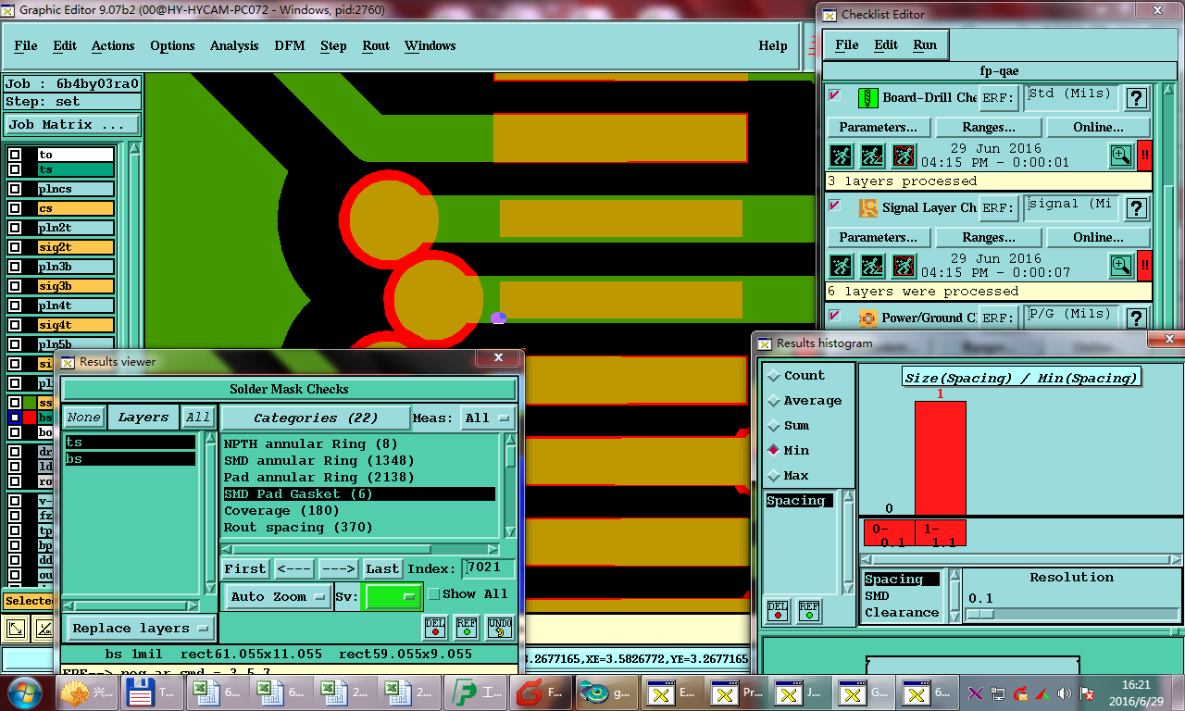This screenshot has height=711, width=1185.
Task: Click Online button for Board-Drill Check
Action: pyautogui.click(x=1098, y=127)
